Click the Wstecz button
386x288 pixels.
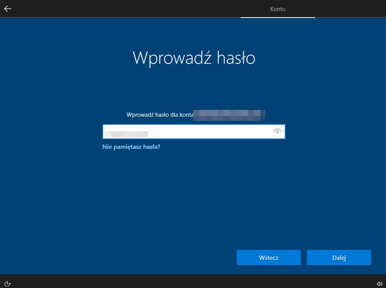(x=268, y=257)
